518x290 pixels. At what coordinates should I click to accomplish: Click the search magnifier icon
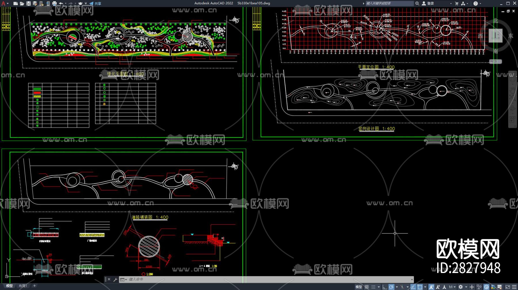tap(417, 3)
